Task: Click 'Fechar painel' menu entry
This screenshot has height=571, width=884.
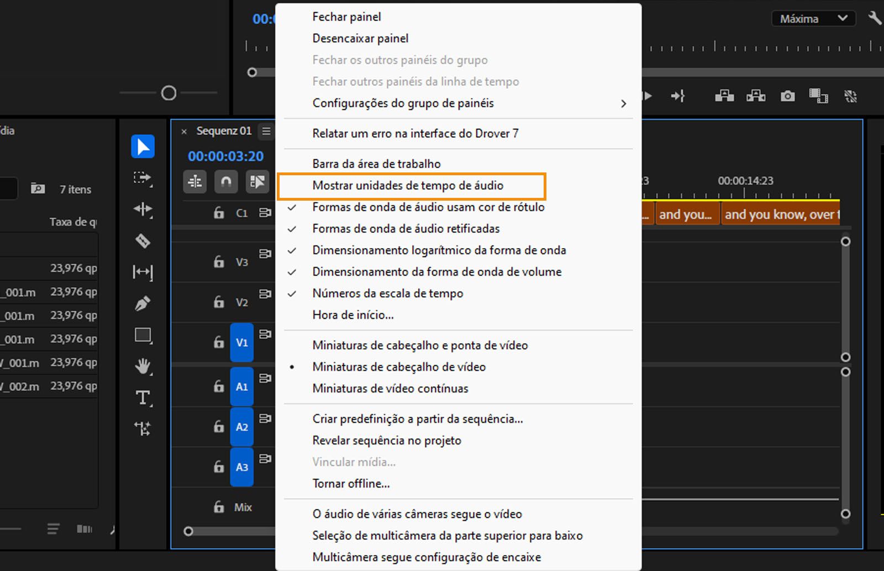Action: tap(346, 17)
